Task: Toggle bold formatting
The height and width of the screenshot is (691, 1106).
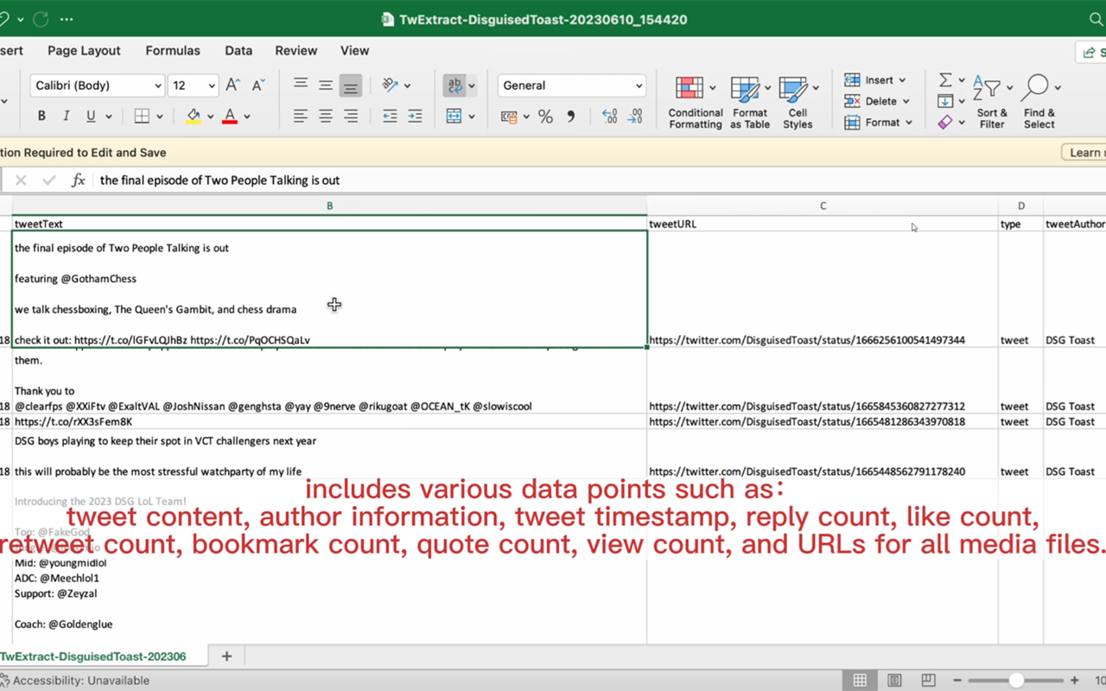Action: pos(41,115)
